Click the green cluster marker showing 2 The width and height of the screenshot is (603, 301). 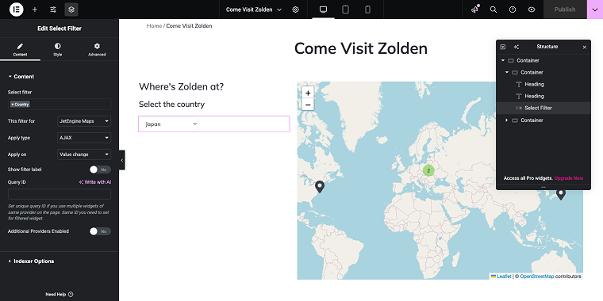click(x=428, y=170)
